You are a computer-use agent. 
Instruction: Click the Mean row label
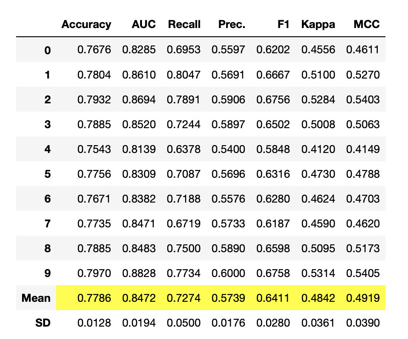pyautogui.click(x=36, y=298)
